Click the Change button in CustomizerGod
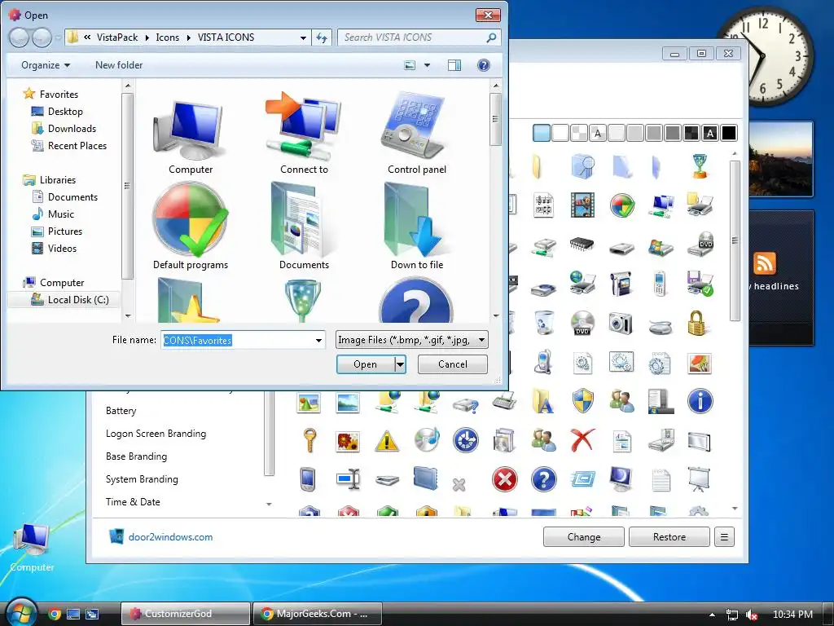 (x=583, y=537)
